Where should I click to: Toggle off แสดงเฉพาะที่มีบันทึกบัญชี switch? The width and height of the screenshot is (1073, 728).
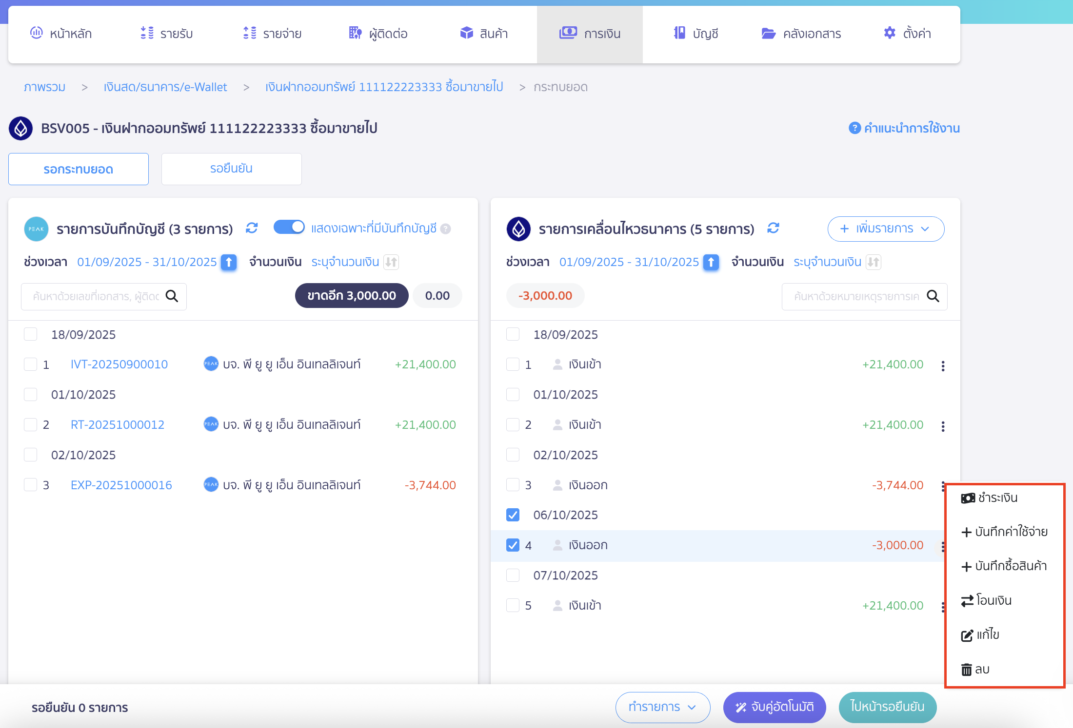click(289, 228)
